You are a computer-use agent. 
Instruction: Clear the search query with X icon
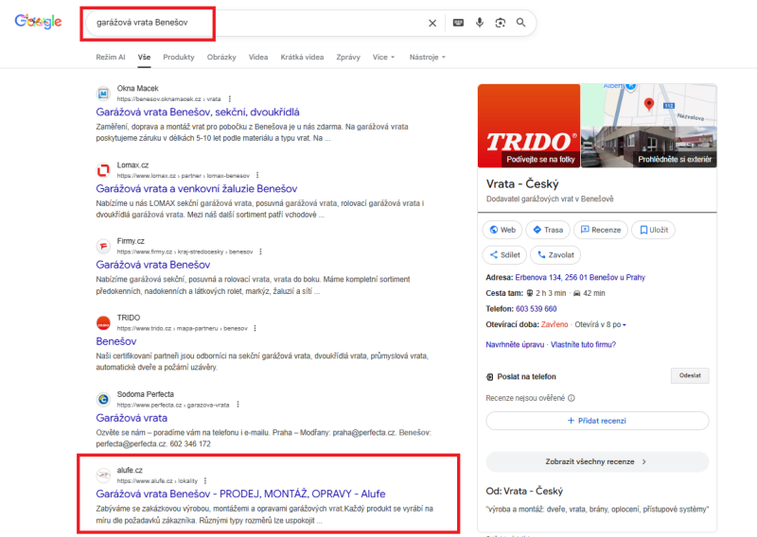[432, 23]
